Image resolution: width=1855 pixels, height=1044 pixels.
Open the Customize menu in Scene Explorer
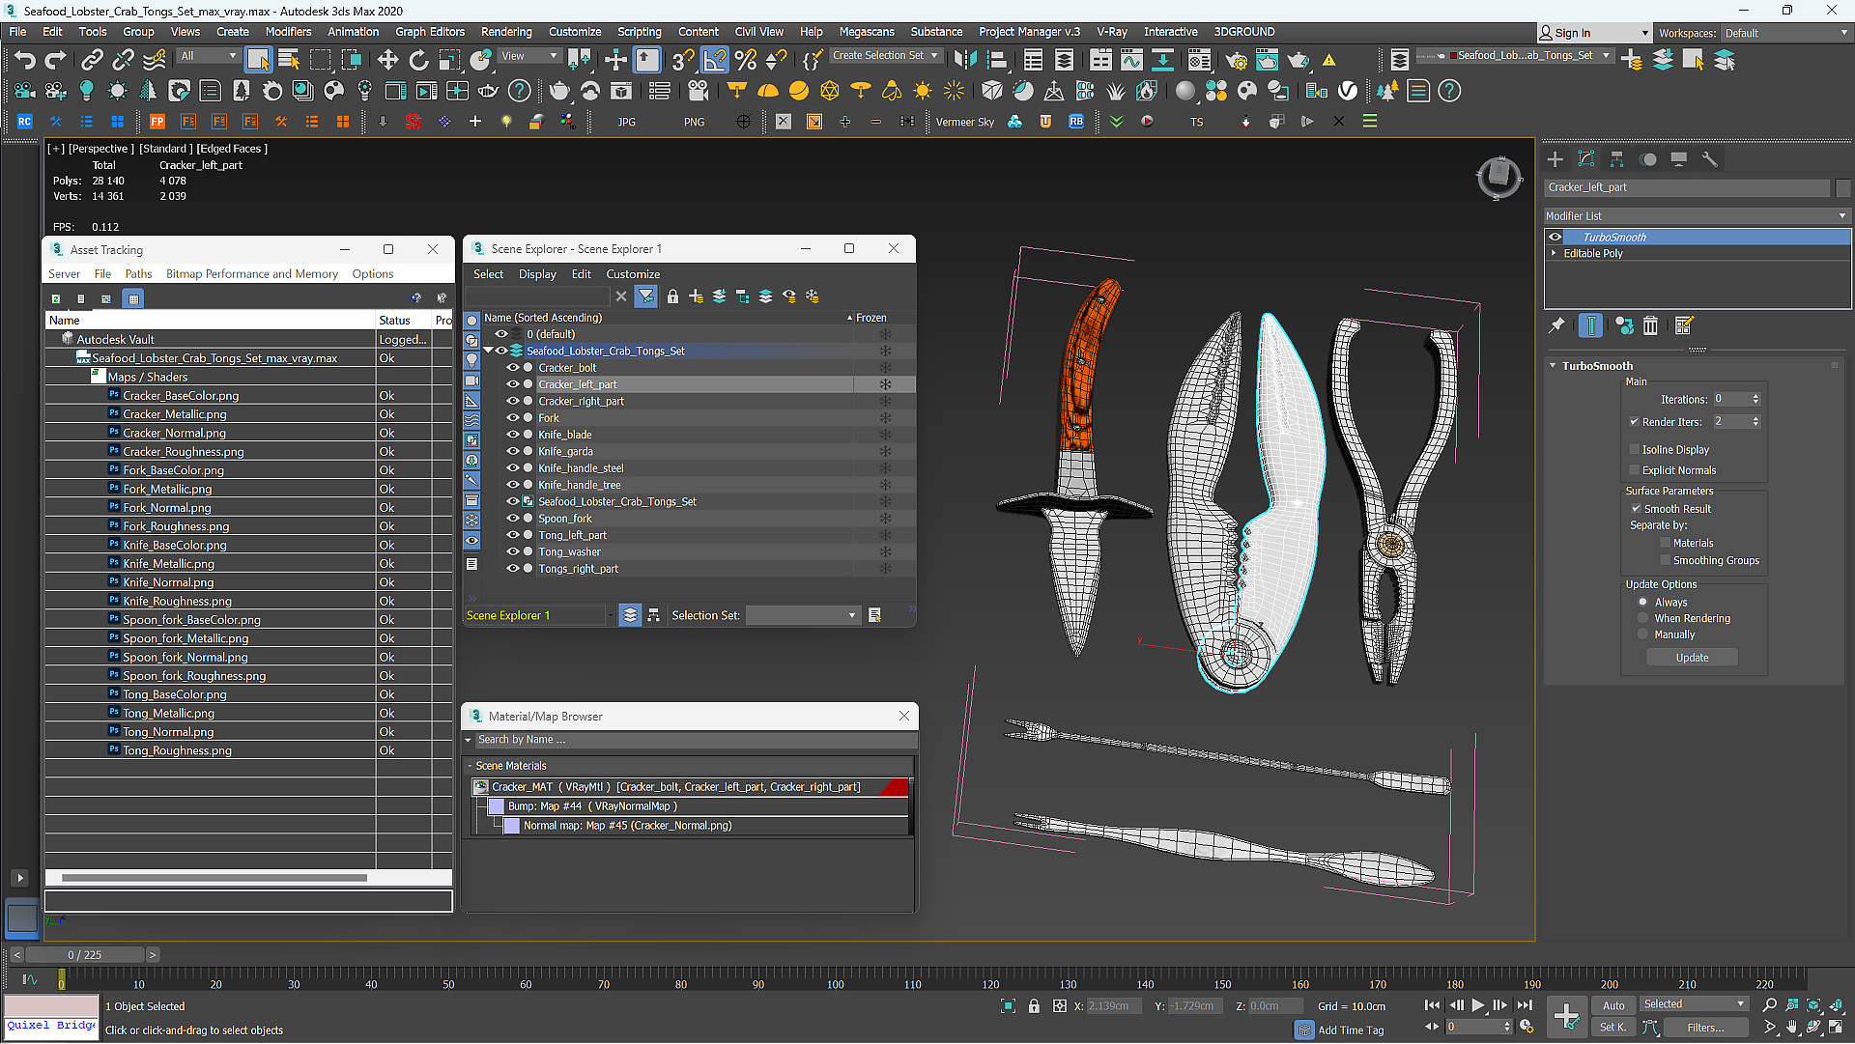point(633,273)
